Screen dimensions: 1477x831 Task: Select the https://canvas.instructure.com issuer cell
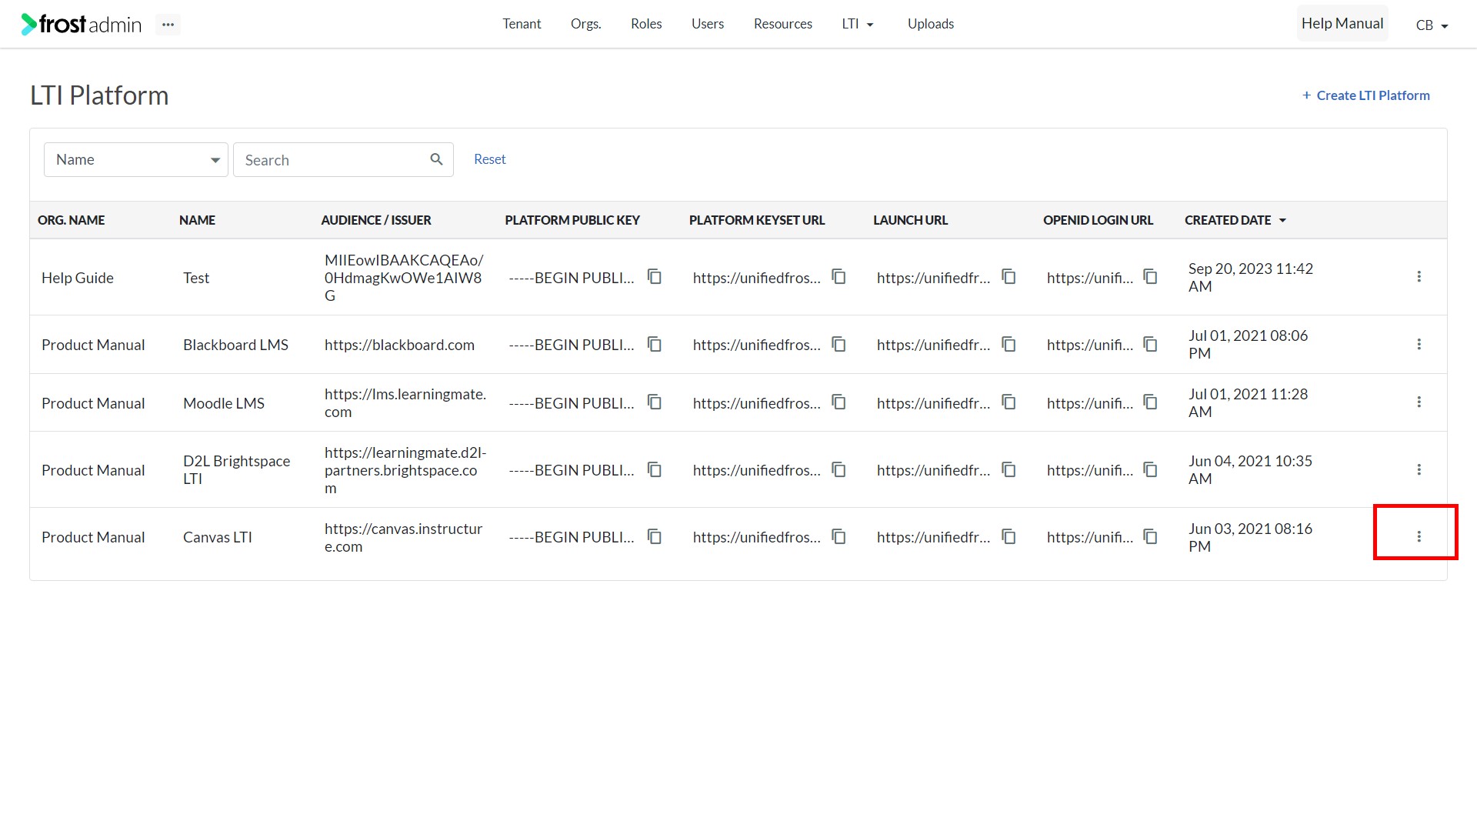tap(404, 537)
